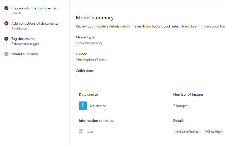
Task: Click the Data source column header
Action: 88,94
